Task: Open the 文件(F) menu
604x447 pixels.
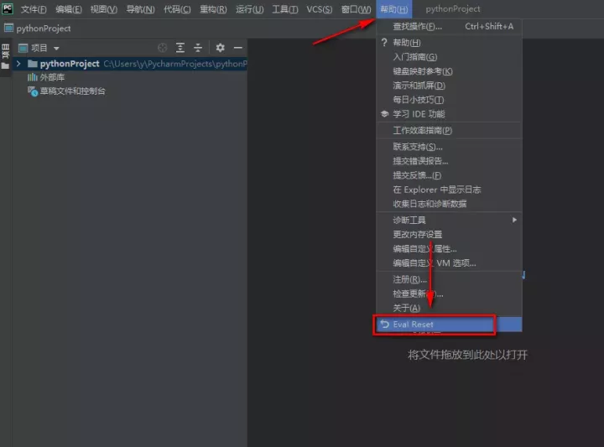Action: tap(34, 9)
